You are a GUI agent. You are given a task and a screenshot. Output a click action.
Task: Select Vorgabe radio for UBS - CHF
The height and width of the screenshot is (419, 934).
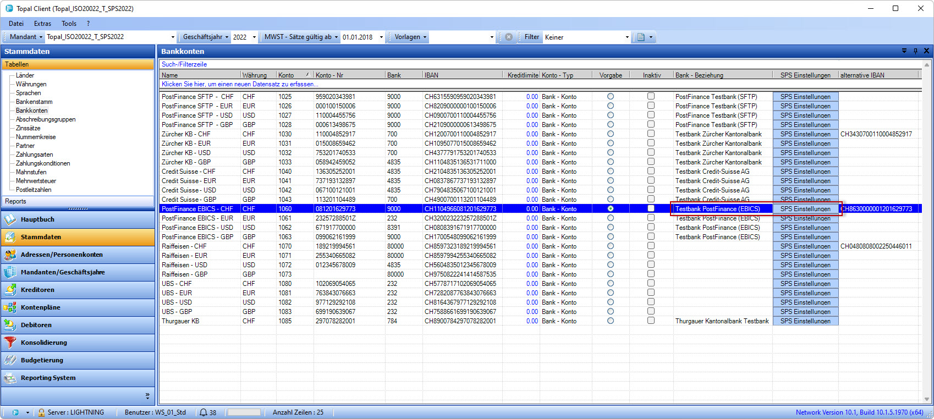[611, 283]
